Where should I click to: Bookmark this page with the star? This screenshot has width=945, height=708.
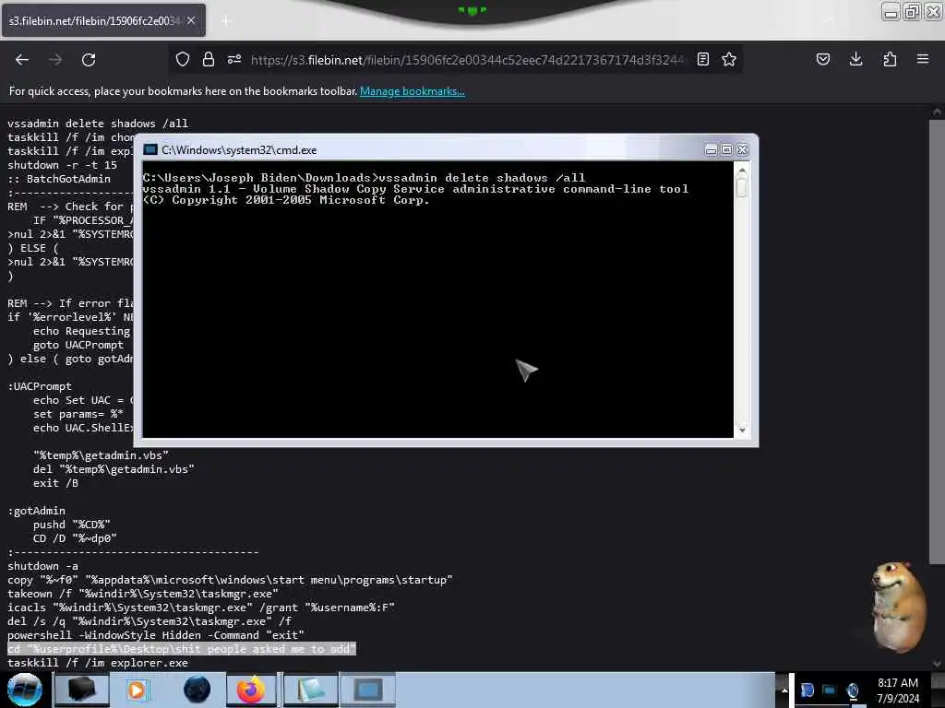pyautogui.click(x=729, y=59)
